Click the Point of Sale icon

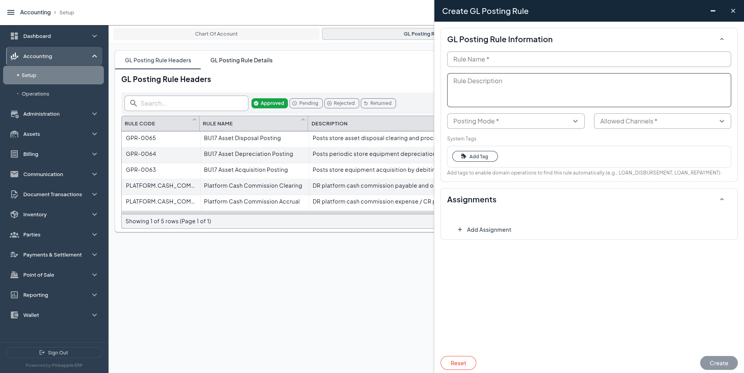[x=14, y=275]
